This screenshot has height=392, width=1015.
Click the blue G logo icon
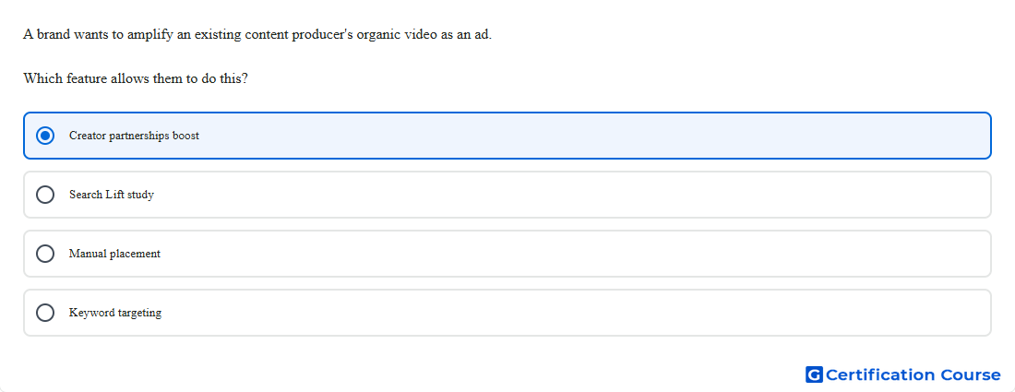814,374
